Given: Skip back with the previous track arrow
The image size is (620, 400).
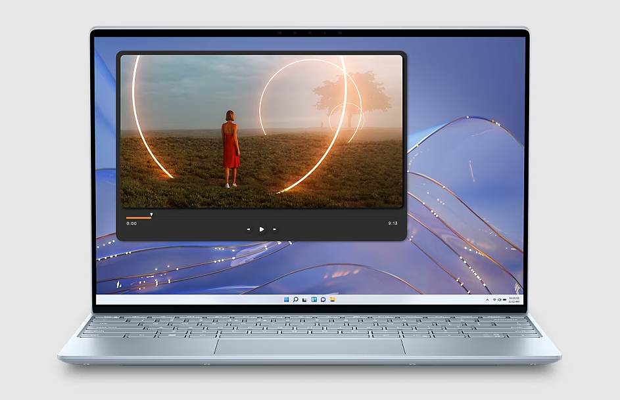Looking at the screenshot, I should click(249, 229).
